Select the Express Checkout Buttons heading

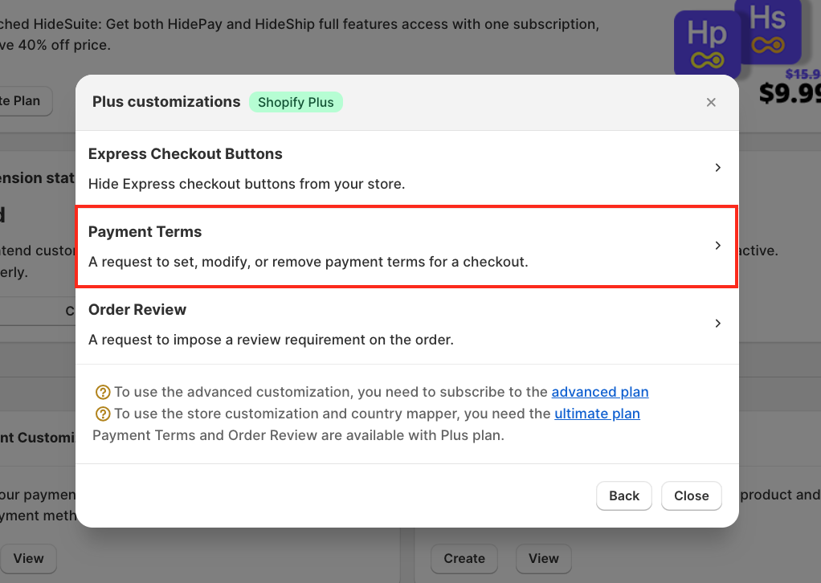[x=186, y=154]
